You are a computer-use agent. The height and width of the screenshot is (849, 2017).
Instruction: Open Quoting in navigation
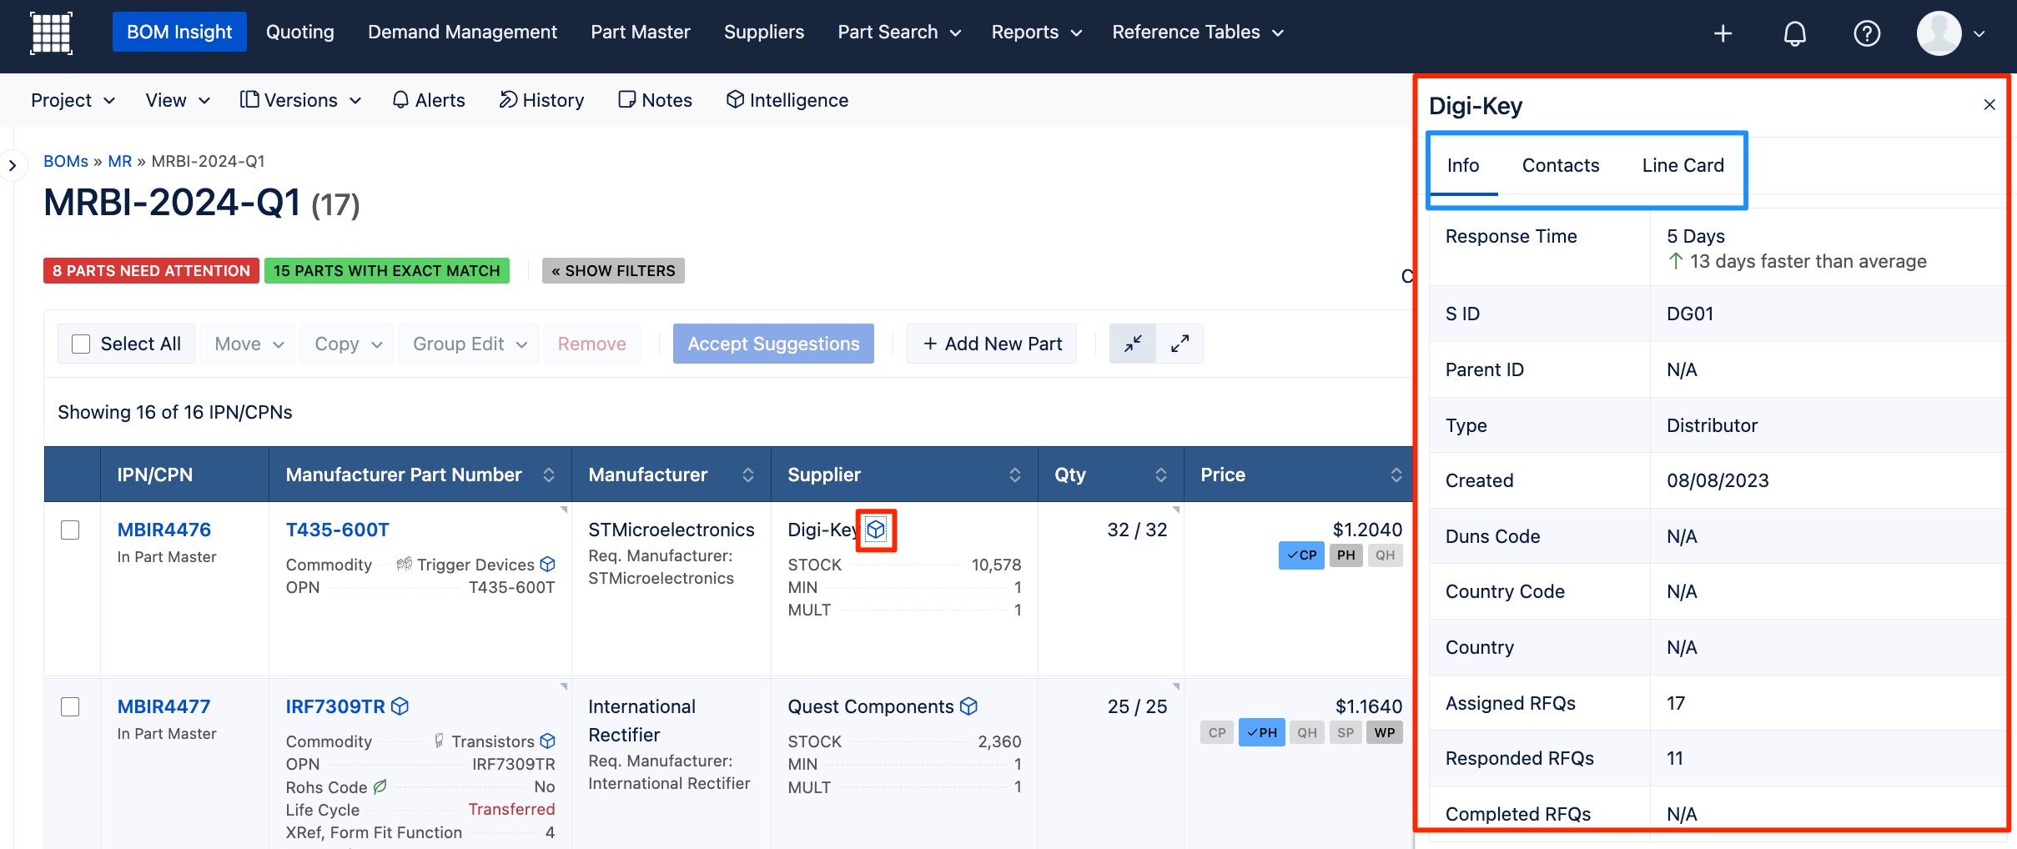(299, 33)
